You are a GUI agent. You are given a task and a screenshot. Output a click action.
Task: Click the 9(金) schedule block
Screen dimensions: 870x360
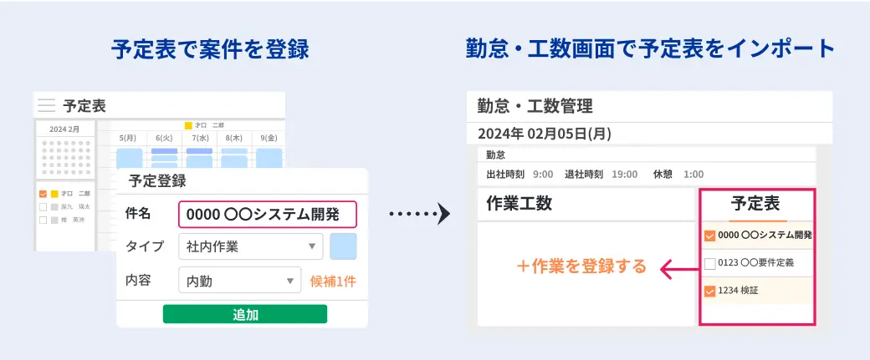pyautogui.click(x=269, y=158)
